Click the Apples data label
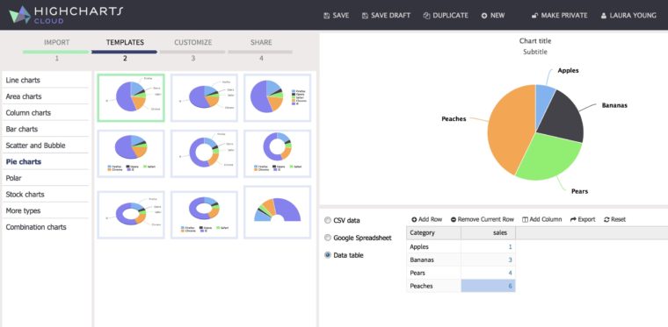This screenshot has height=327, width=668. pyautogui.click(x=569, y=71)
